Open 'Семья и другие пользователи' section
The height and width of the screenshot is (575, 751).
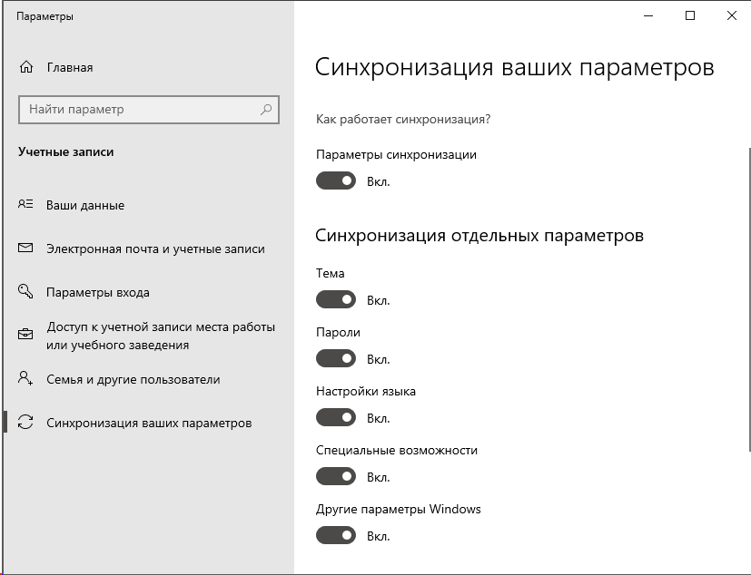point(133,379)
